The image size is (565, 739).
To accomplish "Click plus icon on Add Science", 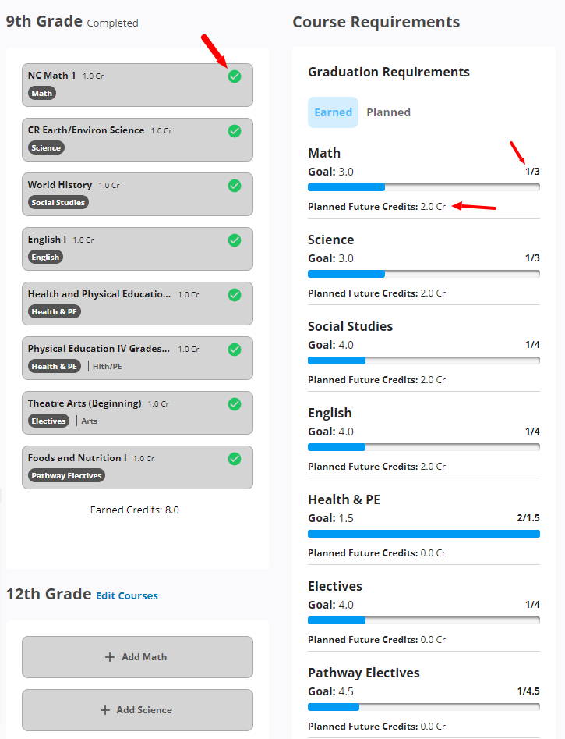I will [x=105, y=710].
